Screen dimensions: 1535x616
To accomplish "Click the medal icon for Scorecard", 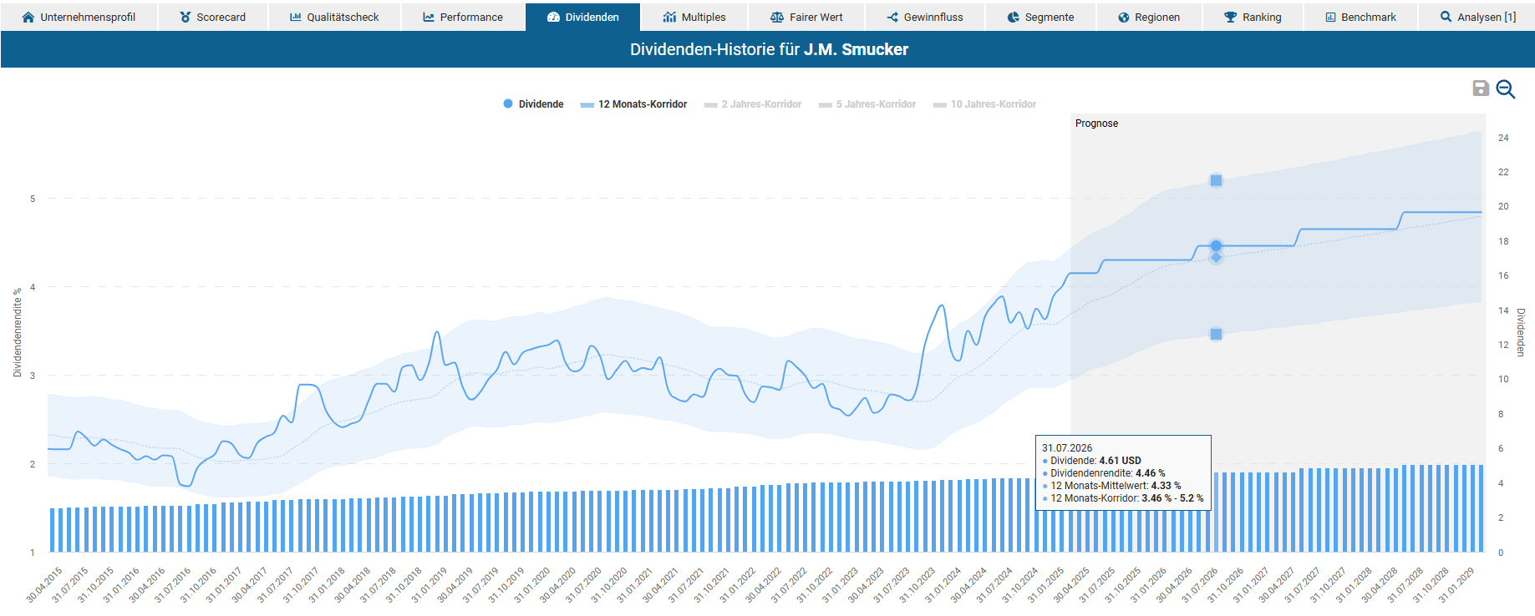I will pos(185,17).
